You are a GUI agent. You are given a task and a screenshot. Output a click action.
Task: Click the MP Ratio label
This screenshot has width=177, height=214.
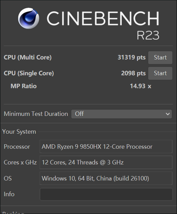(24, 86)
